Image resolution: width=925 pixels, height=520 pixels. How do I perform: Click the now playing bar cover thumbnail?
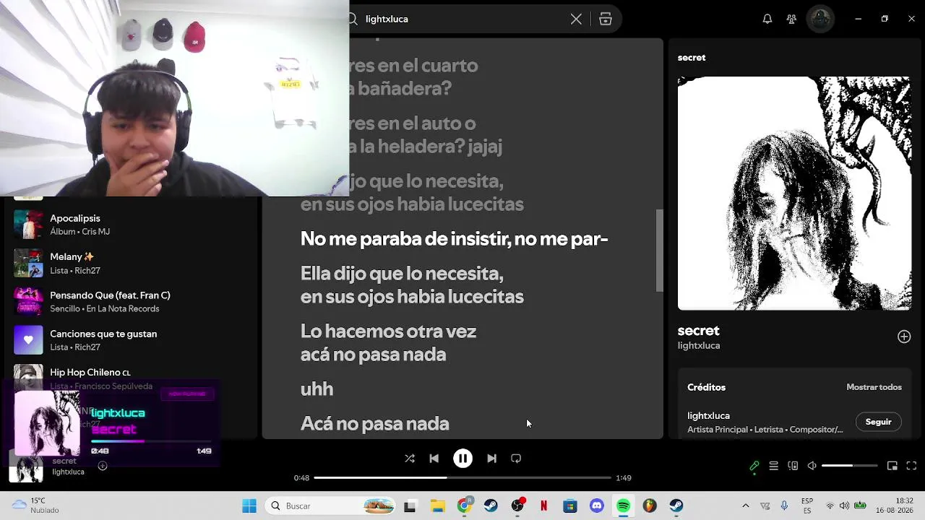25,467
